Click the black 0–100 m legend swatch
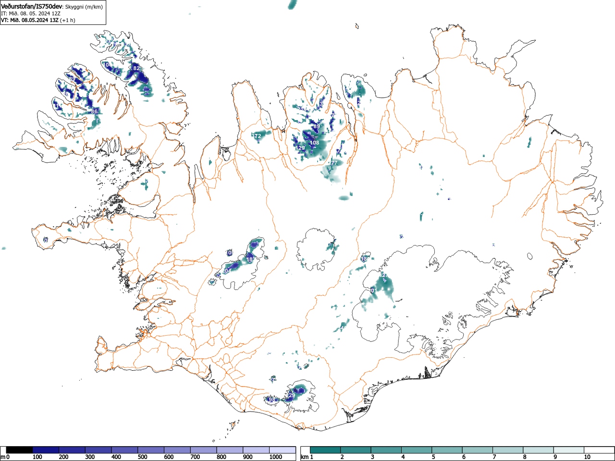Viewport: 615px width, 461px height. point(19,450)
